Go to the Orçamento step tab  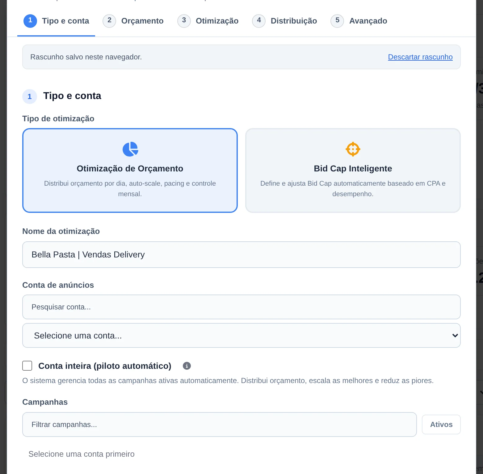pos(133,21)
